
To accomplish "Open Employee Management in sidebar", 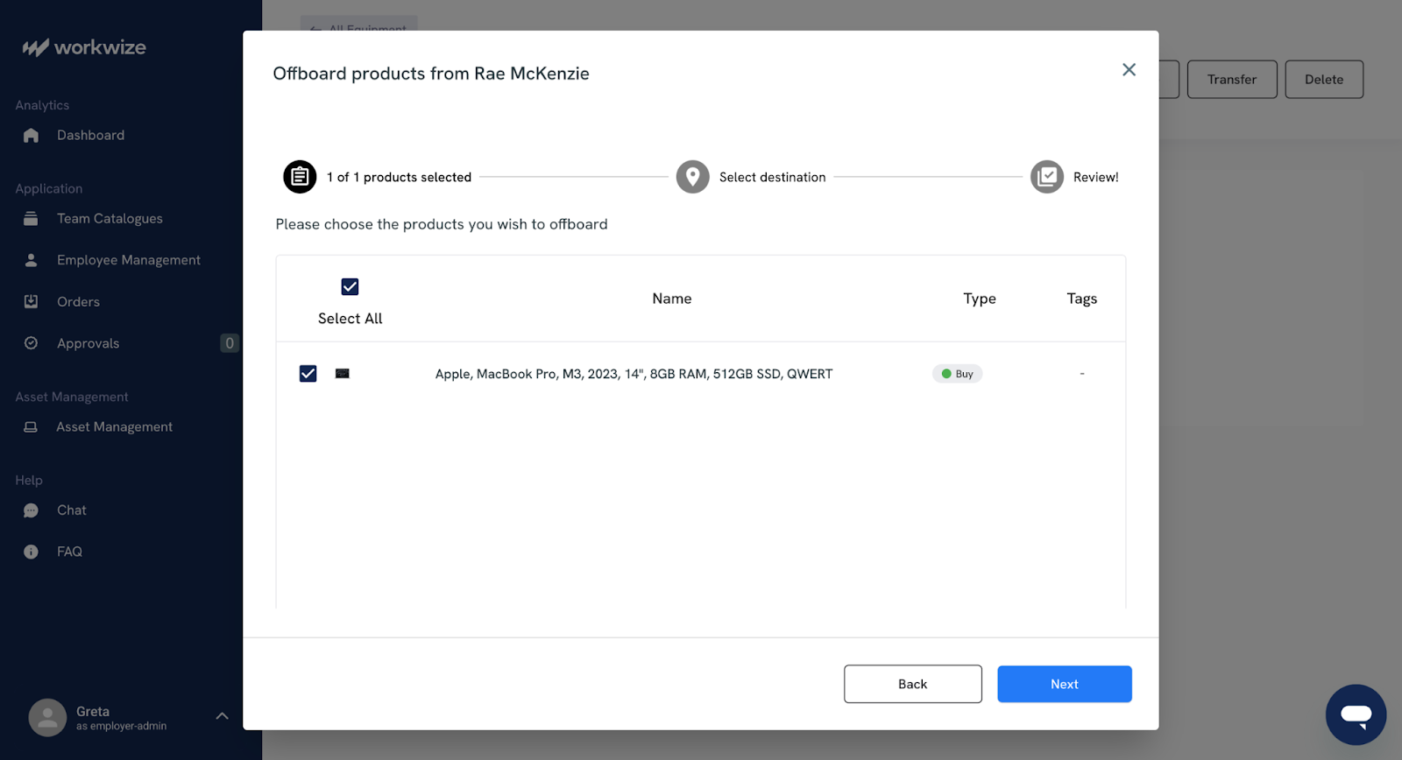I will pos(128,260).
